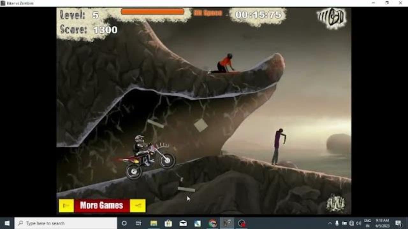Click the Score value 1300
The height and width of the screenshot is (229, 408).
coord(105,30)
